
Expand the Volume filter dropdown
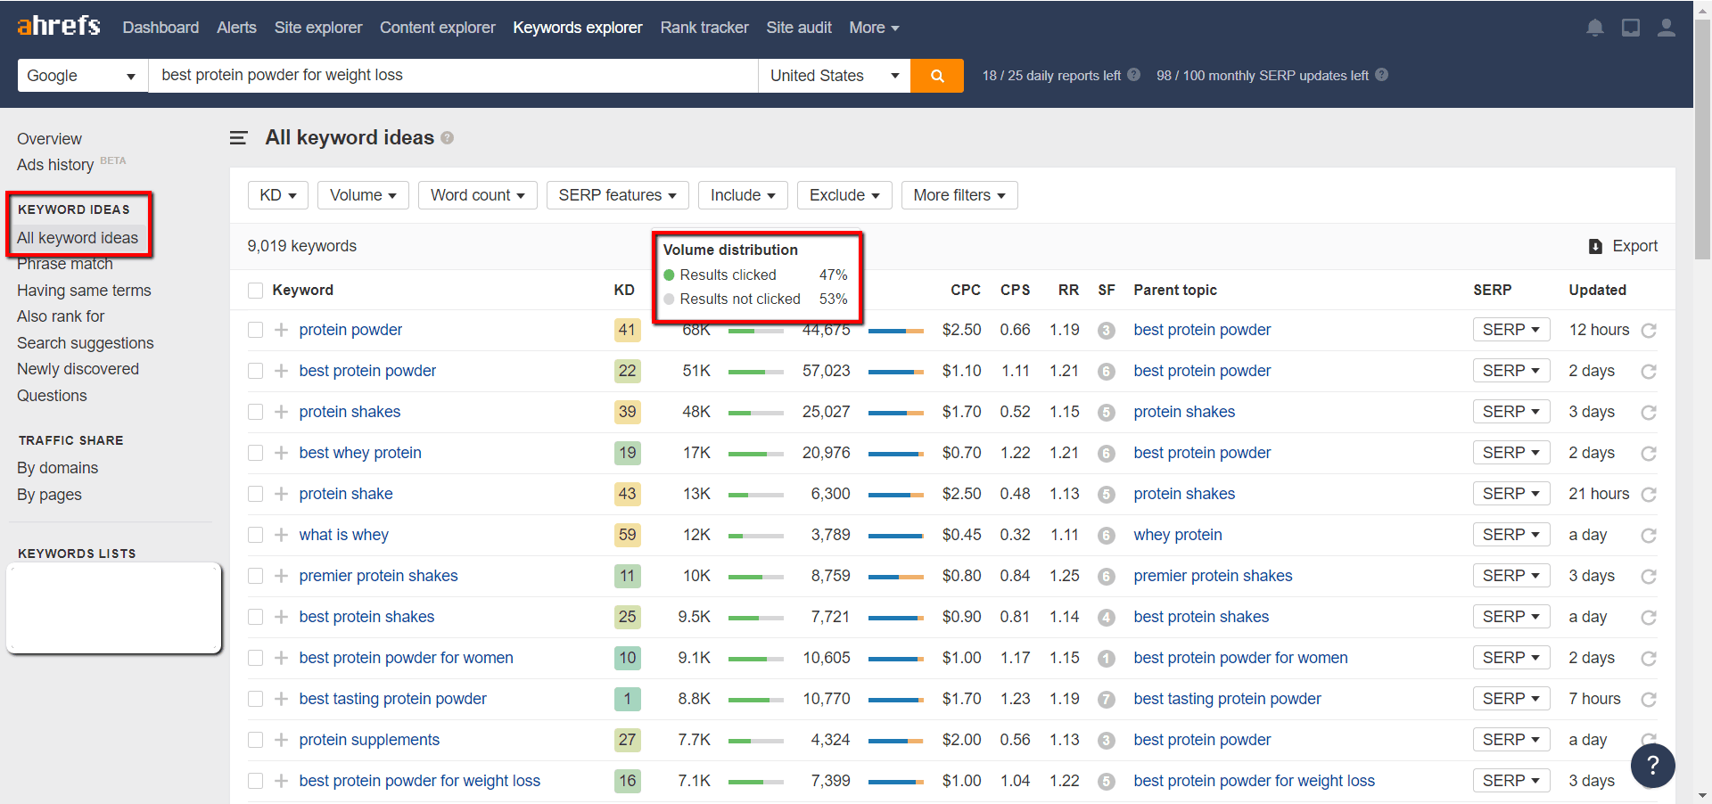(x=364, y=195)
